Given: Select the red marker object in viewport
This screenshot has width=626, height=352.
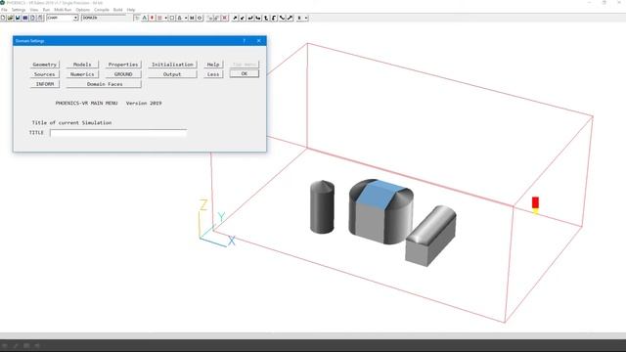Looking at the screenshot, I should coord(535,202).
